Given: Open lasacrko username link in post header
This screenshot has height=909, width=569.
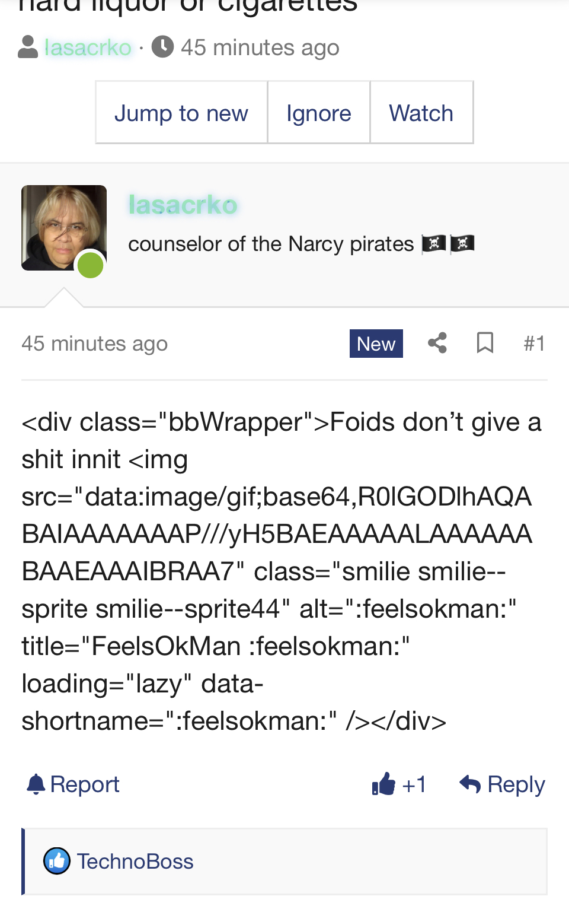Looking at the screenshot, I should [183, 205].
